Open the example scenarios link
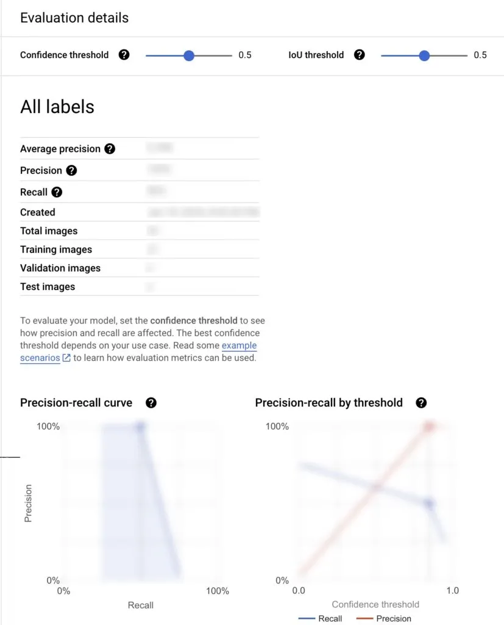Image resolution: width=504 pixels, height=625 pixels. tap(240, 345)
